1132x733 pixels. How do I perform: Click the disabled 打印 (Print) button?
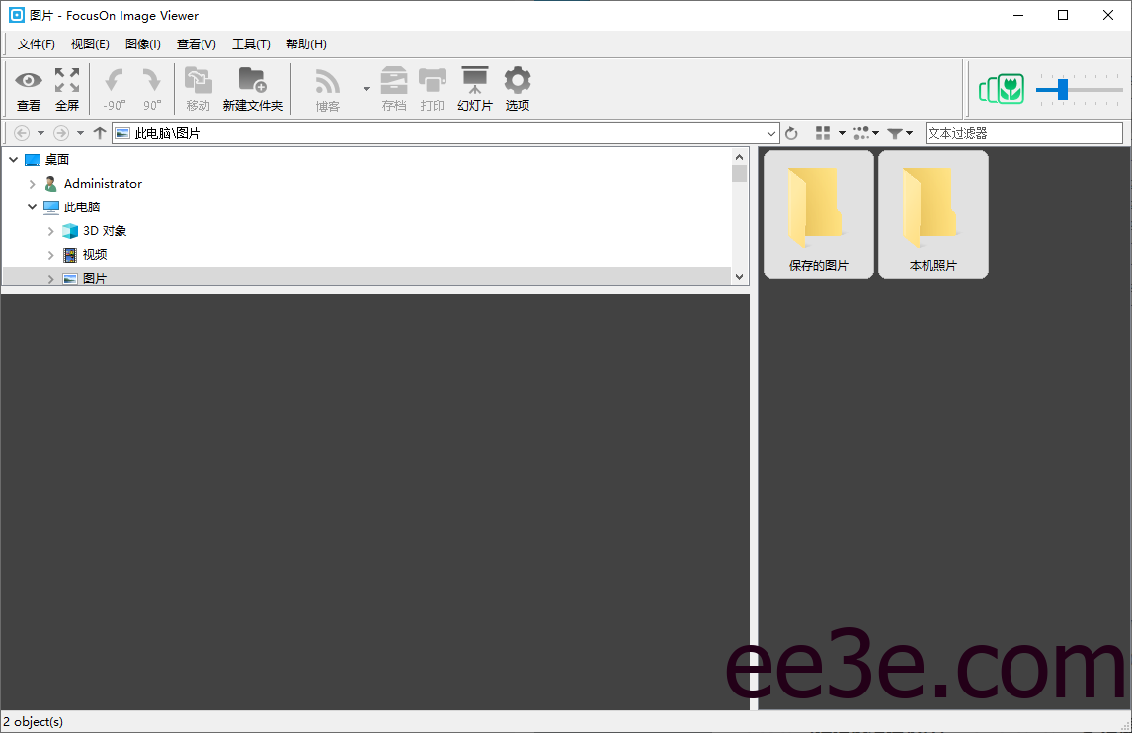[433, 87]
